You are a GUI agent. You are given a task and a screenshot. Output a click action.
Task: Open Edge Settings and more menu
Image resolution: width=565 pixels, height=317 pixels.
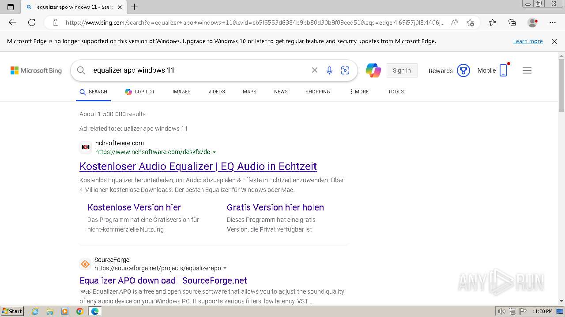pyautogui.click(x=553, y=22)
